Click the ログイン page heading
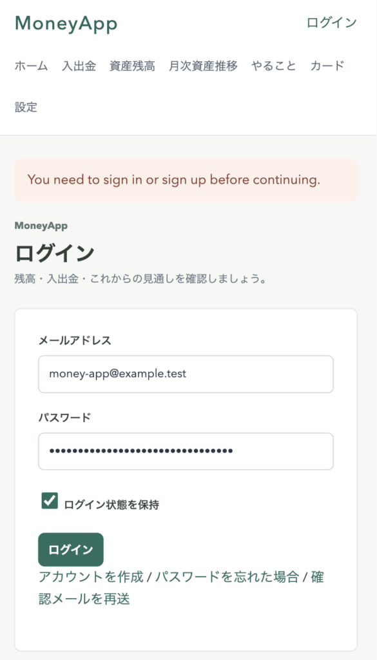 click(55, 253)
